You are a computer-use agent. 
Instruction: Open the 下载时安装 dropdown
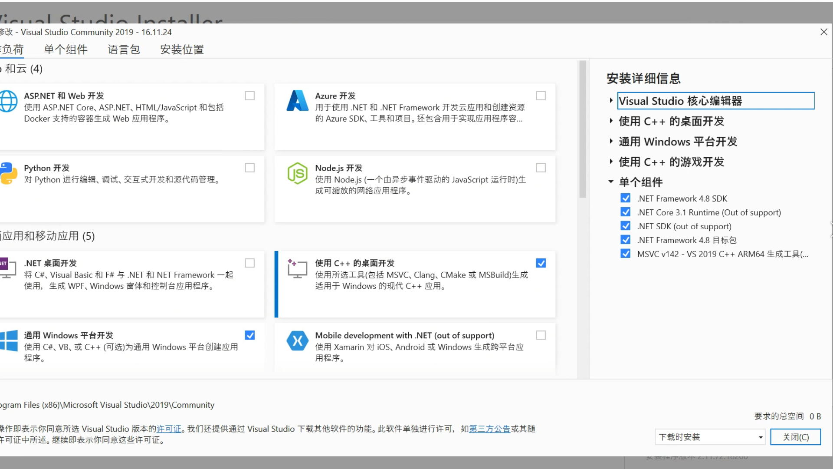710,437
